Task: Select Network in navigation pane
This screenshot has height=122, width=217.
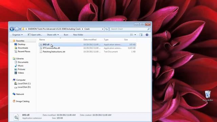Action: [x=20, y=94]
